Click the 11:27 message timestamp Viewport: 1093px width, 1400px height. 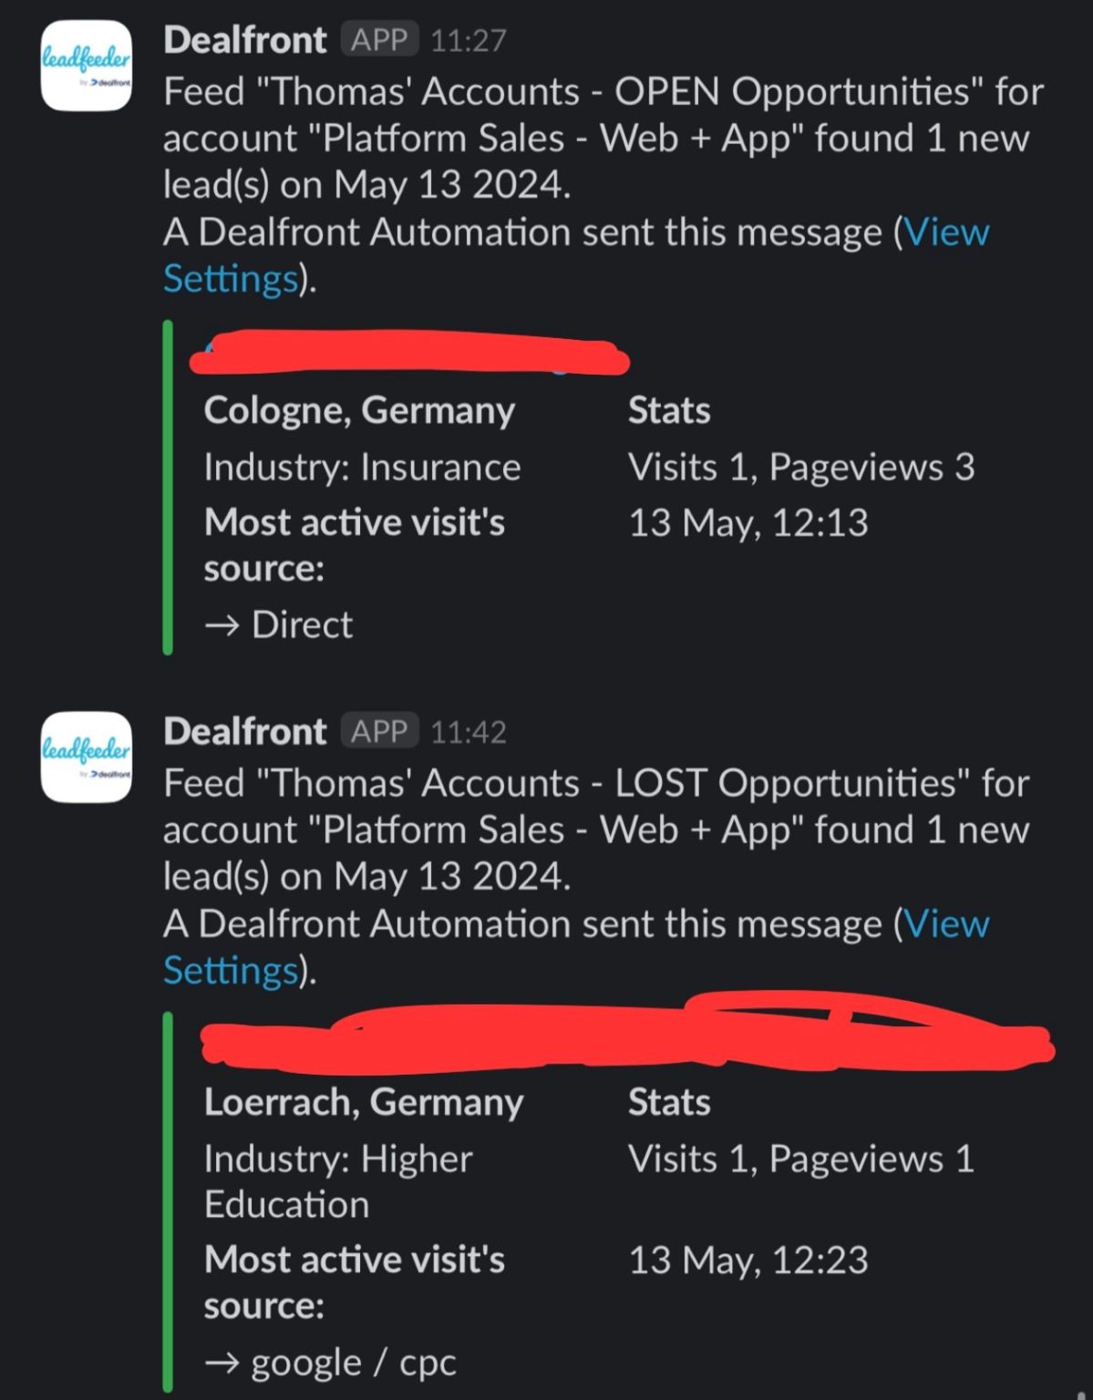468,40
